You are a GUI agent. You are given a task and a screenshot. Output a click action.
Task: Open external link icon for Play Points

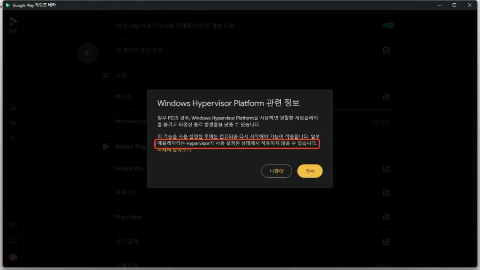click(386, 217)
